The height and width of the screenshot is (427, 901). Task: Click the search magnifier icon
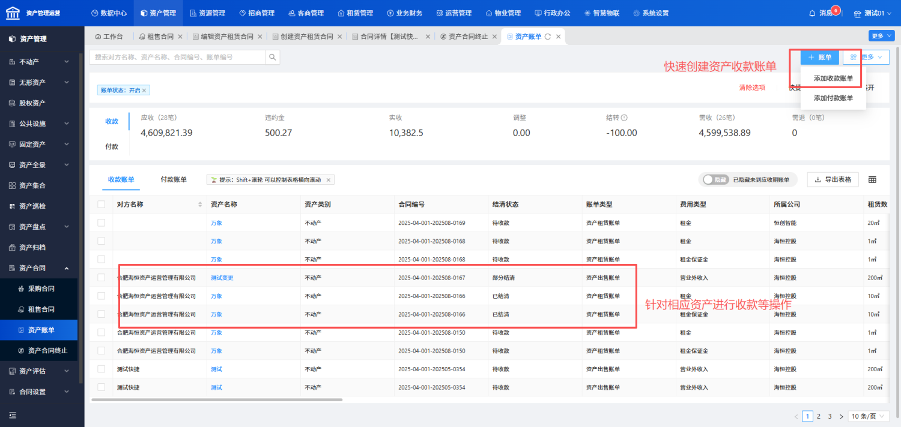click(x=273, y=58)
